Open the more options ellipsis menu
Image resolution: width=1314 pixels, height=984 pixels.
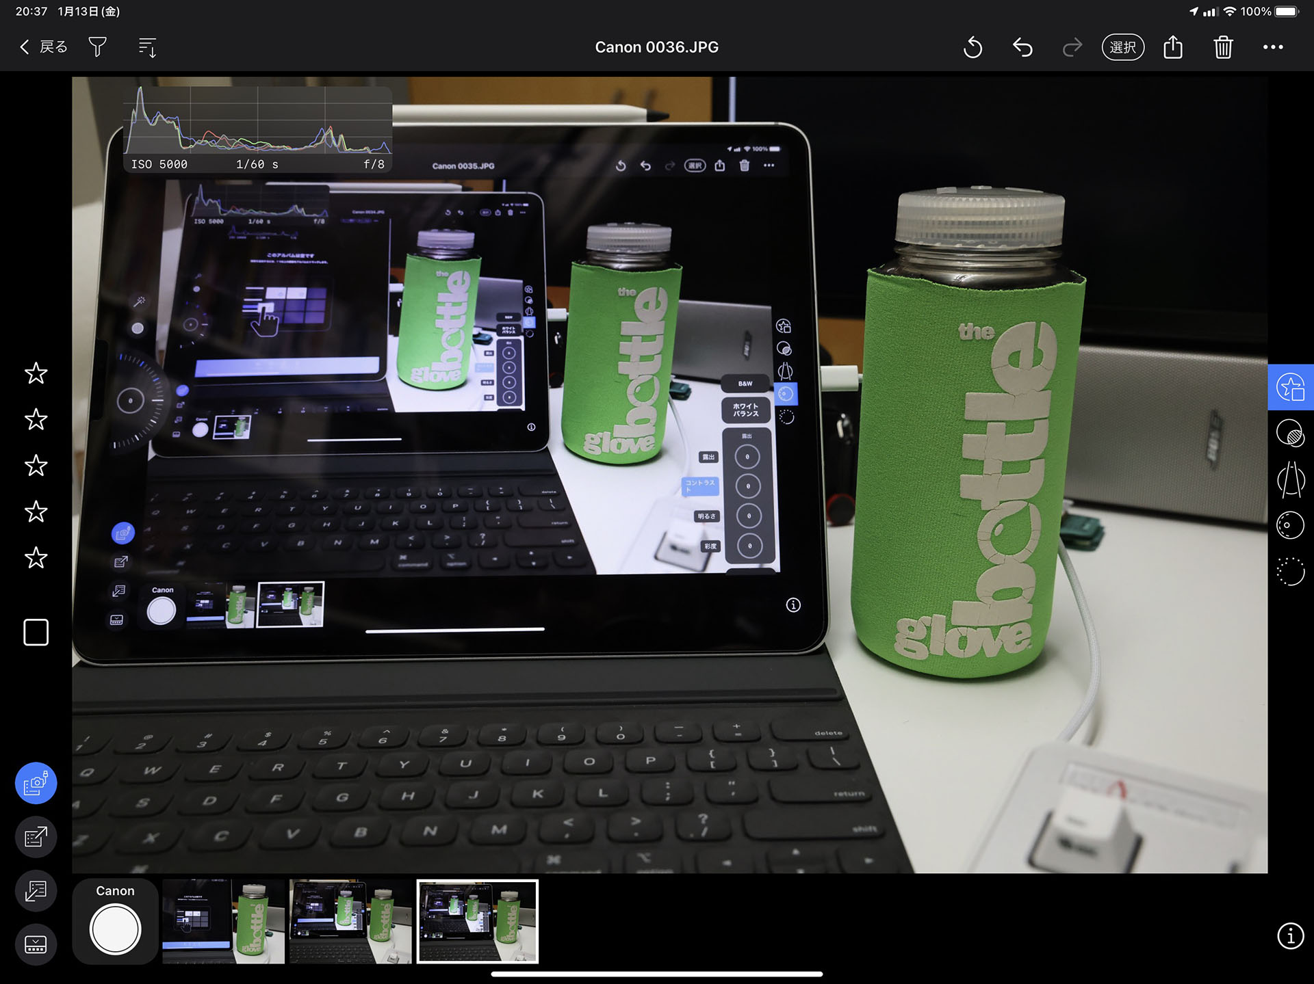point(1273,47)
